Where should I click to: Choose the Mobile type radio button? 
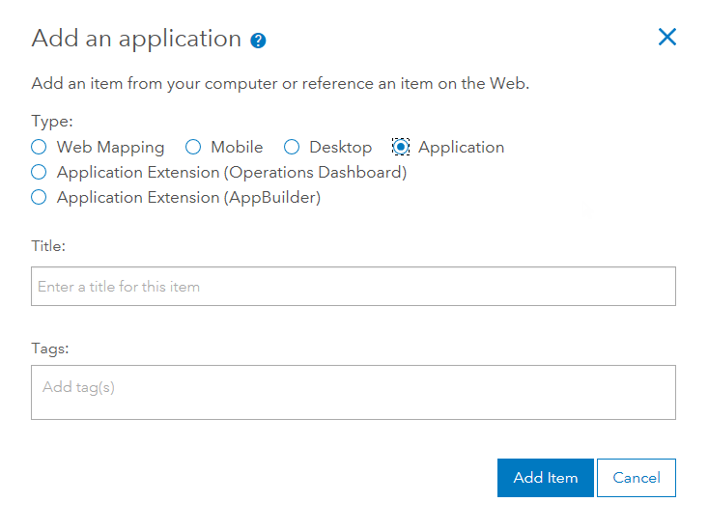click(x=193, y=148)
